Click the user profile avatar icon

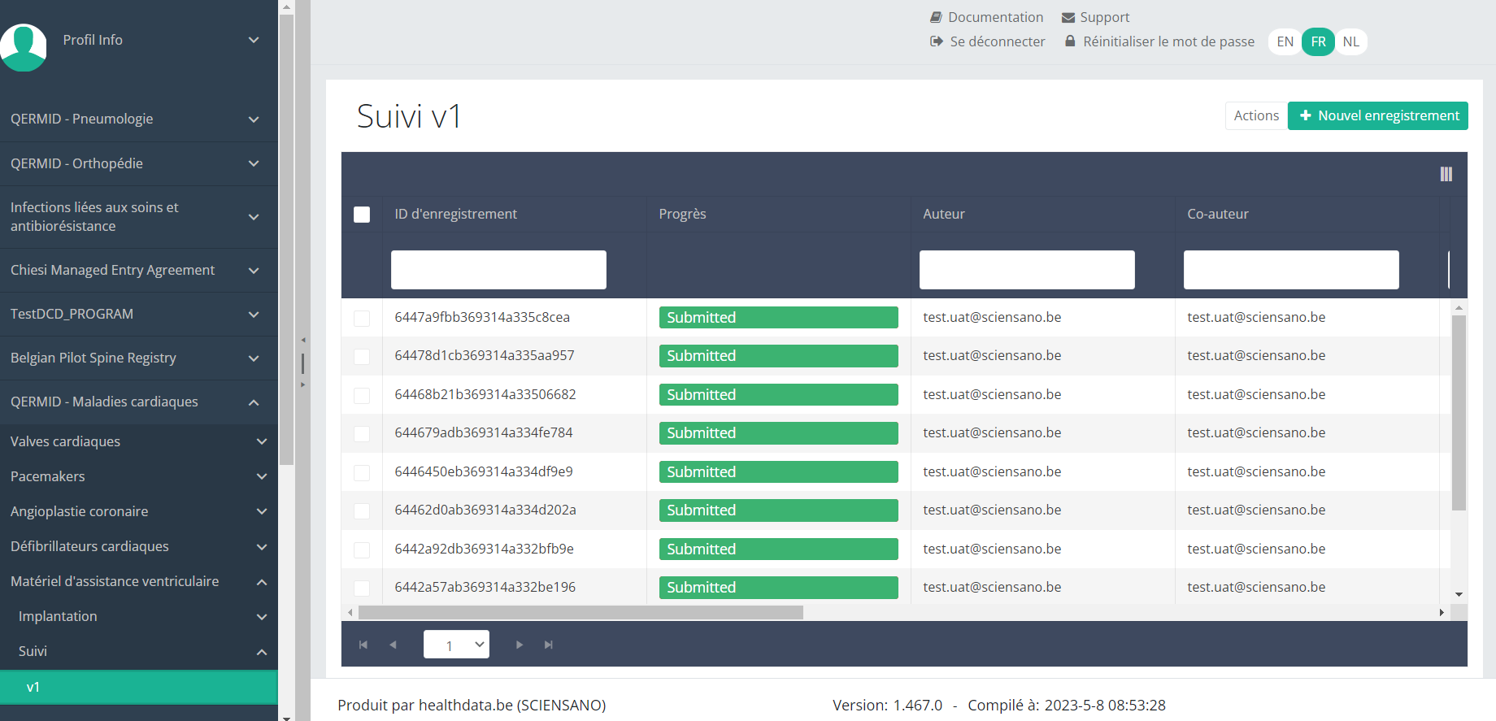pos(24,47)
